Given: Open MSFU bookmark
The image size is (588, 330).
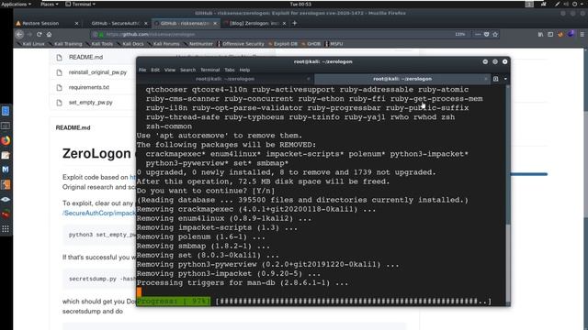Looking at the screenshot, I should tap(334, 44).
